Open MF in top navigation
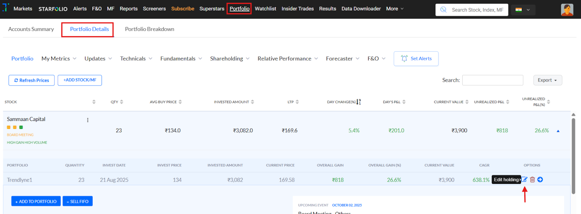 (111, 9)
